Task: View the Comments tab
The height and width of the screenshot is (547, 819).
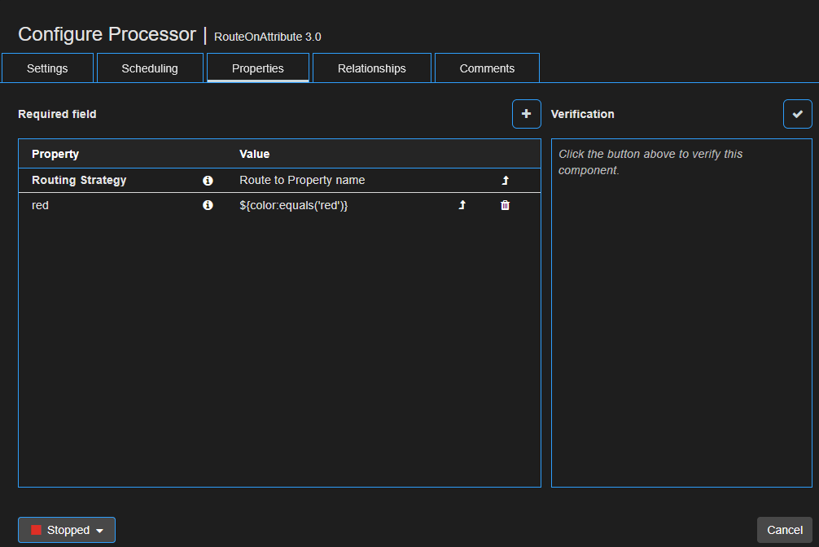Action: click(x=487, y=68)
